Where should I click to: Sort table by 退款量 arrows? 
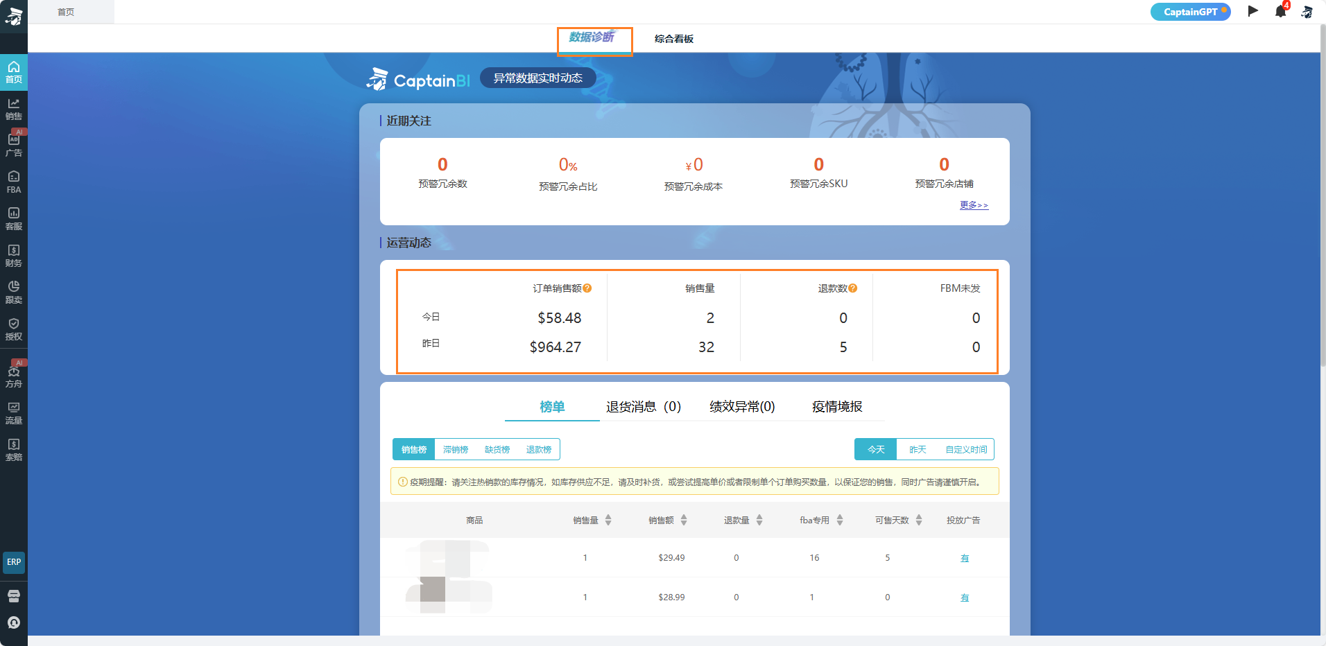759,520
